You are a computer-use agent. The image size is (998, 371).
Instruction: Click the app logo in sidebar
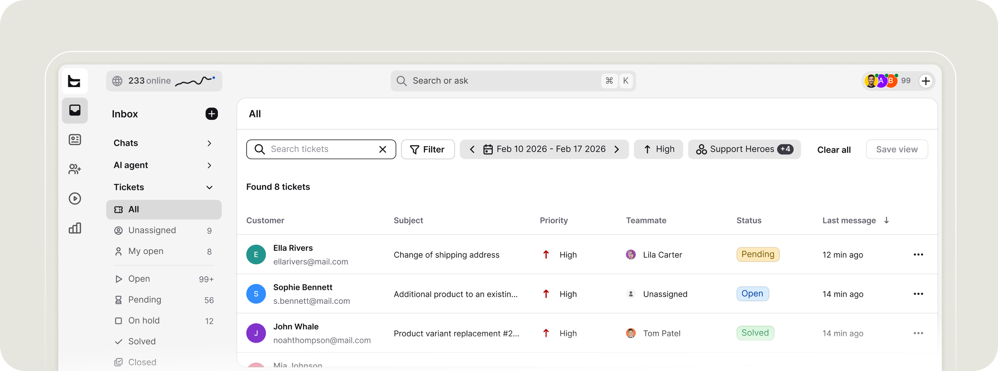point(75,81)
